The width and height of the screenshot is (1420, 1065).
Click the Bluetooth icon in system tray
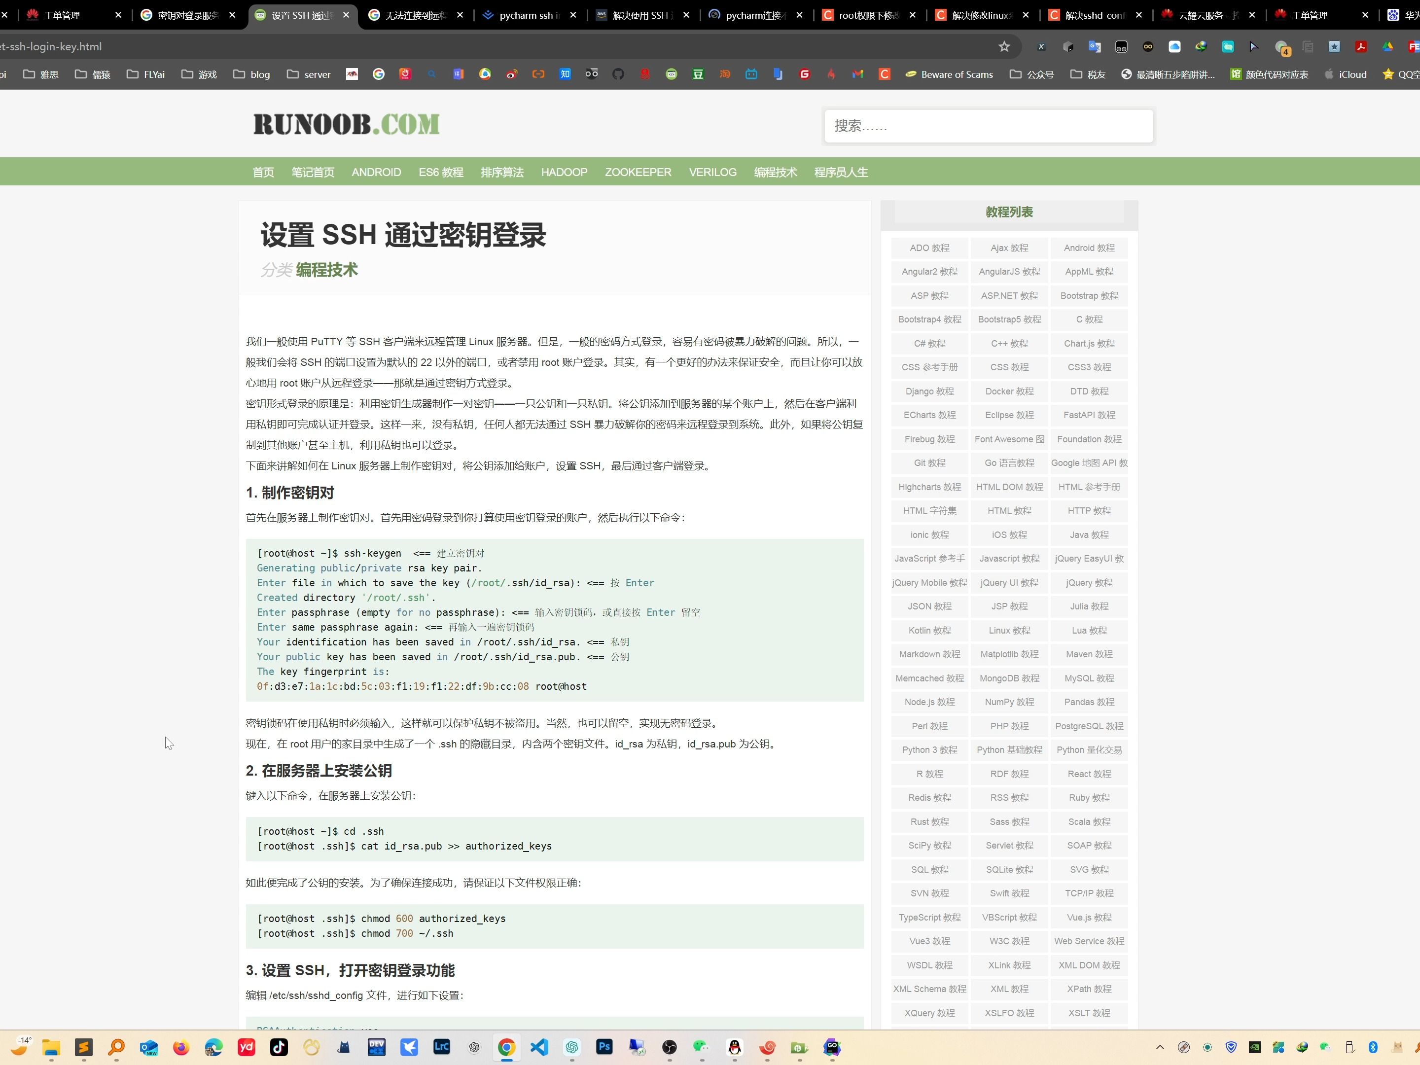[x=1373, y=1048]
